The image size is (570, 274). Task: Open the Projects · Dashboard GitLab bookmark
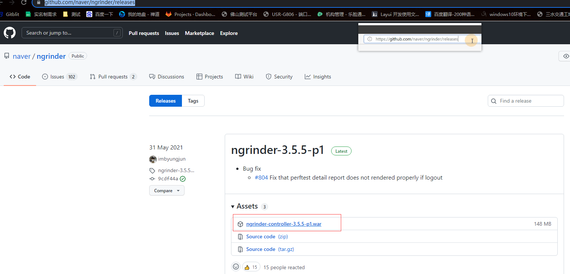190,14
